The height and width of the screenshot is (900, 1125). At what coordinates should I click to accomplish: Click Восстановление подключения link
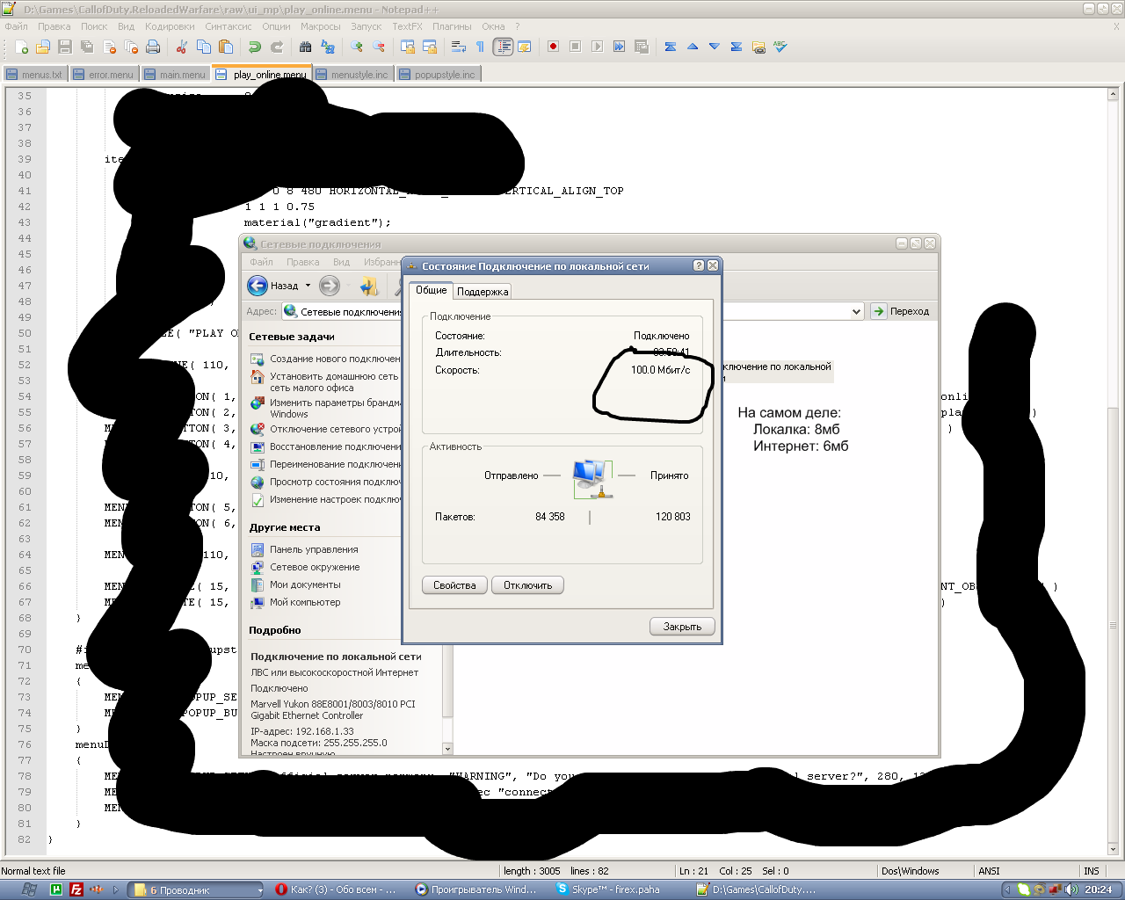click(x=326, y=446)
